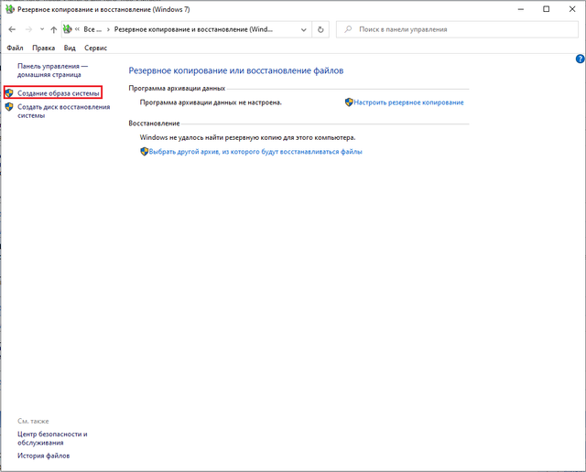Click the double chevron in the address breadcrumb
The height and width of the screenshot is (472, 586).
[x=77, y=29]
